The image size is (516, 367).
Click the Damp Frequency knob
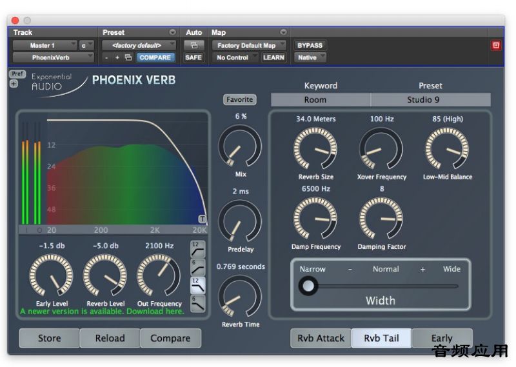315,218
